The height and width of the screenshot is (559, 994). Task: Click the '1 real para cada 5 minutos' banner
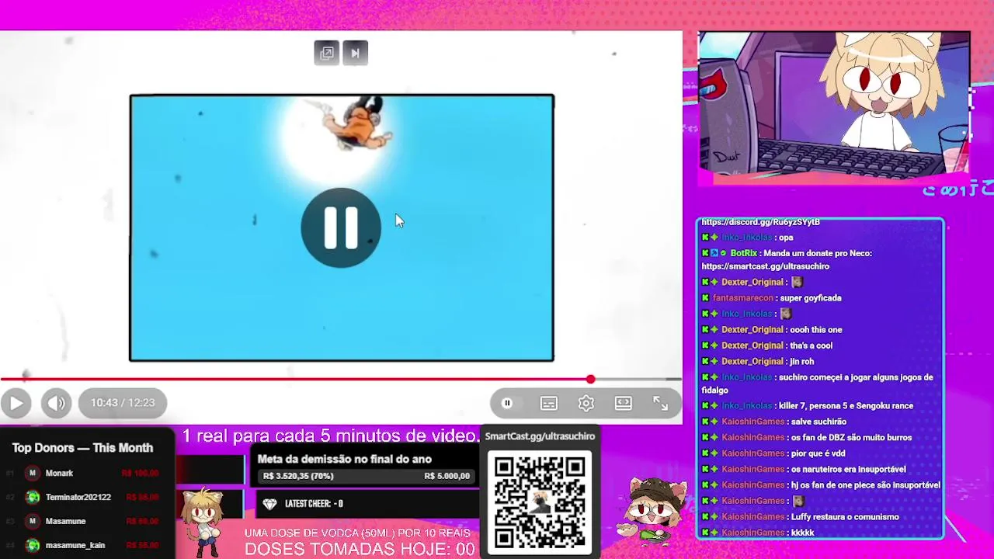click(332, 436)
